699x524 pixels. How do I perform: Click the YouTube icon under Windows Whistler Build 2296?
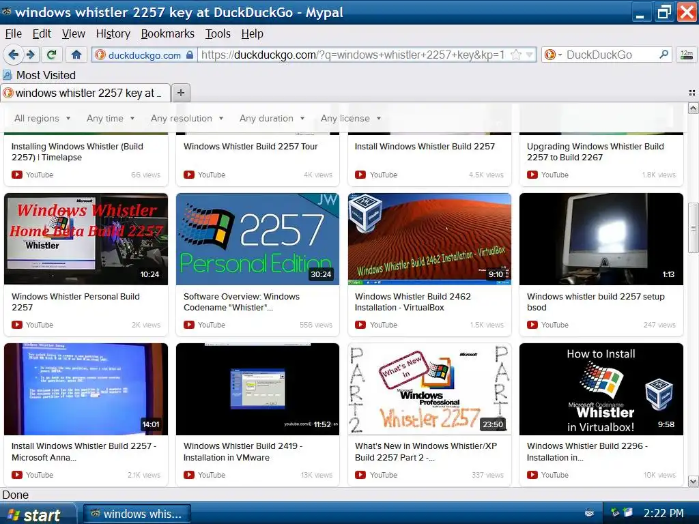(532, 475)
